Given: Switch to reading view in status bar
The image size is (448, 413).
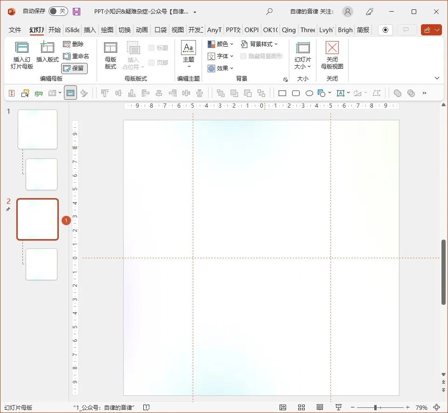Looking at the screenshot, I should (320, 407).
